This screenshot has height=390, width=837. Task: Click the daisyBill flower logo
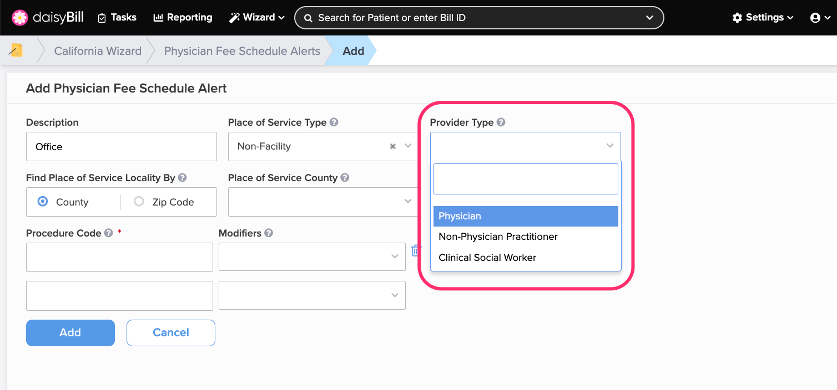click(x=20, y=18)
